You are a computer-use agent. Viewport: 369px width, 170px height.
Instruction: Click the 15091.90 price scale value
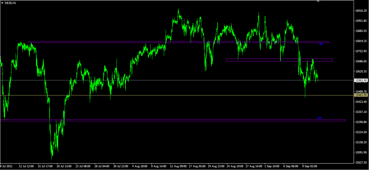tap(361, 153)
